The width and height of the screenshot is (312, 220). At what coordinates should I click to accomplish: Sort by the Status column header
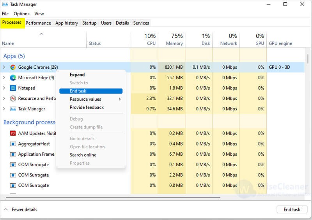(x=109, y=40)
